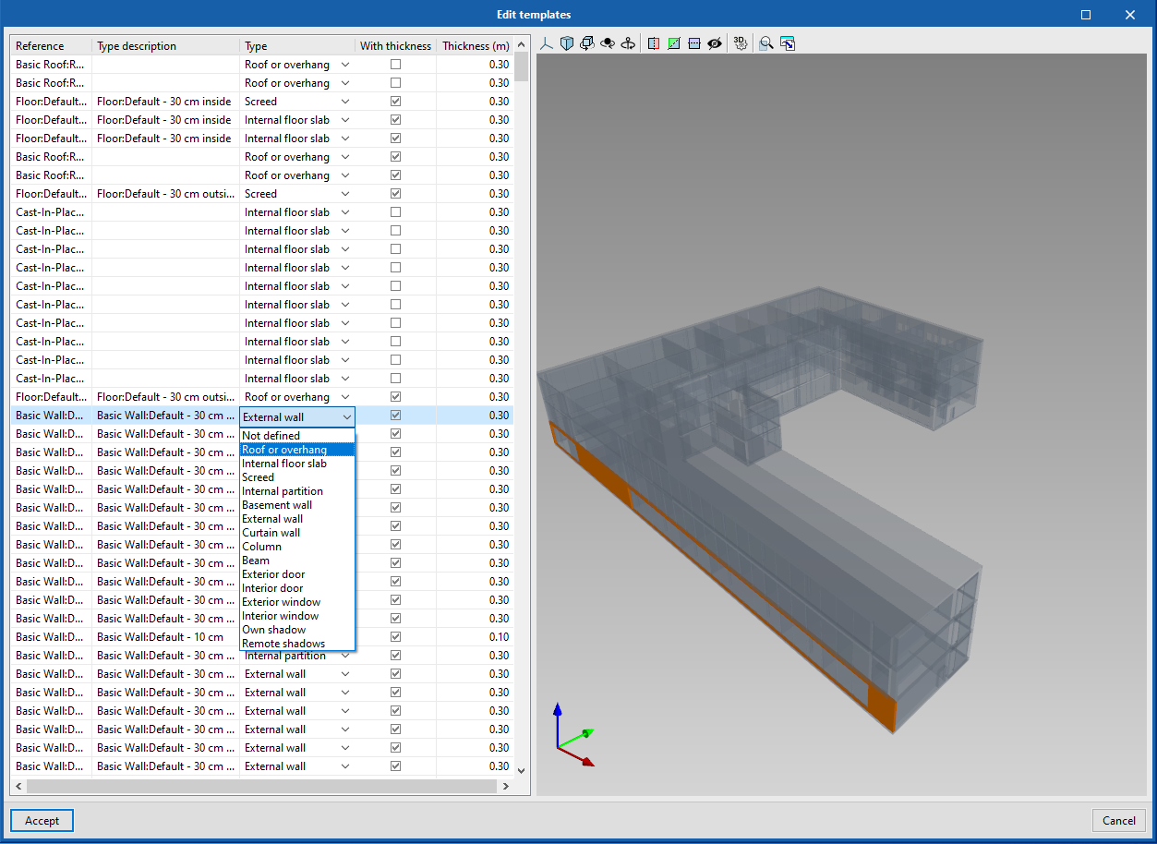The width and height of the screenshot is (1157, 844).
Task: Uncheck With thickness on the highlighted External wall row
Action: (x=395, y=415)
